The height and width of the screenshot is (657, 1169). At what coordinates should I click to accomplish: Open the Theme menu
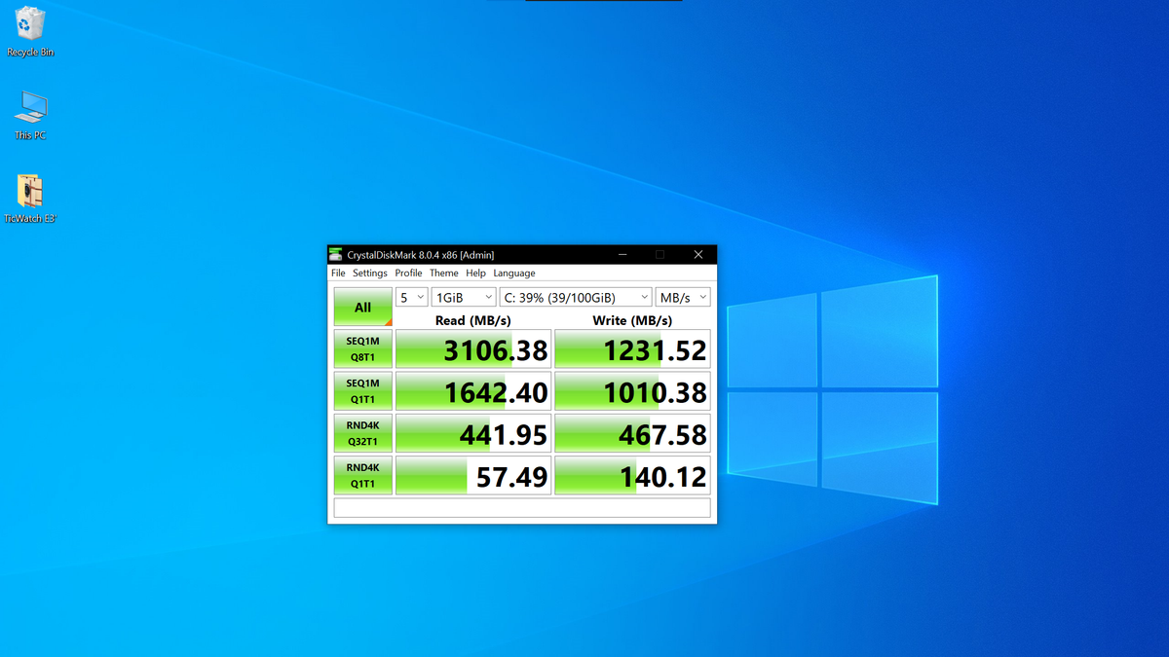pyautogui.click(x=444, y=274)
